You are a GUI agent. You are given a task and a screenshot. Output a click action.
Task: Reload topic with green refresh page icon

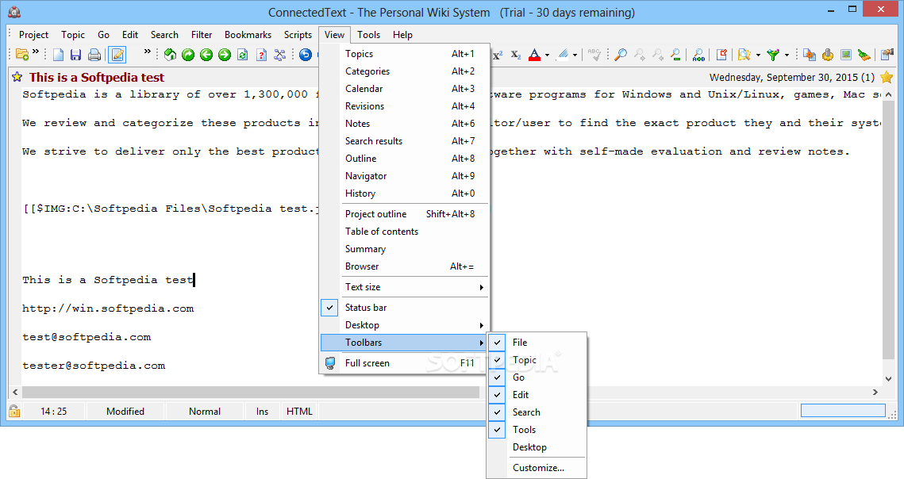tap(243, 55)
